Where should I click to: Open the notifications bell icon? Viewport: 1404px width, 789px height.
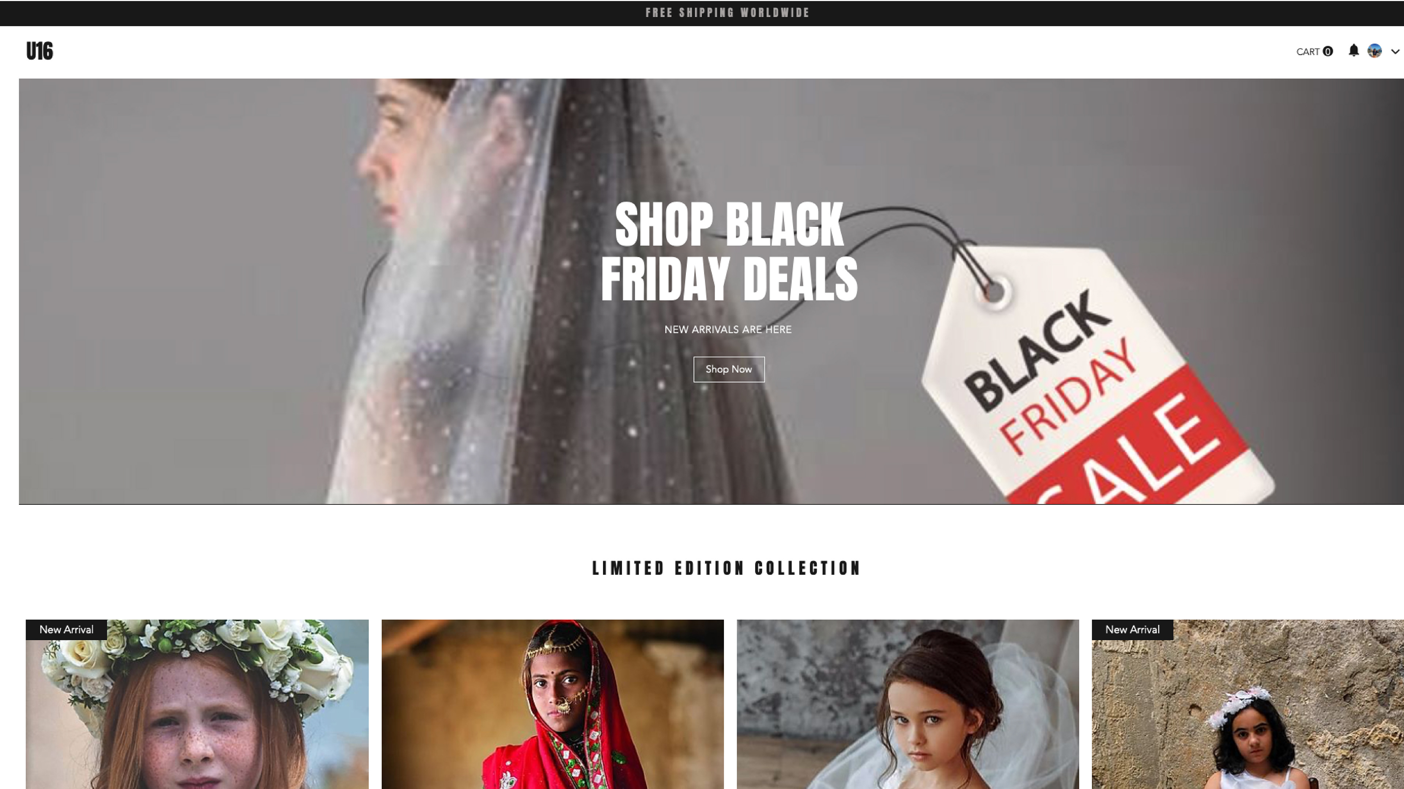coord(1353,51)
